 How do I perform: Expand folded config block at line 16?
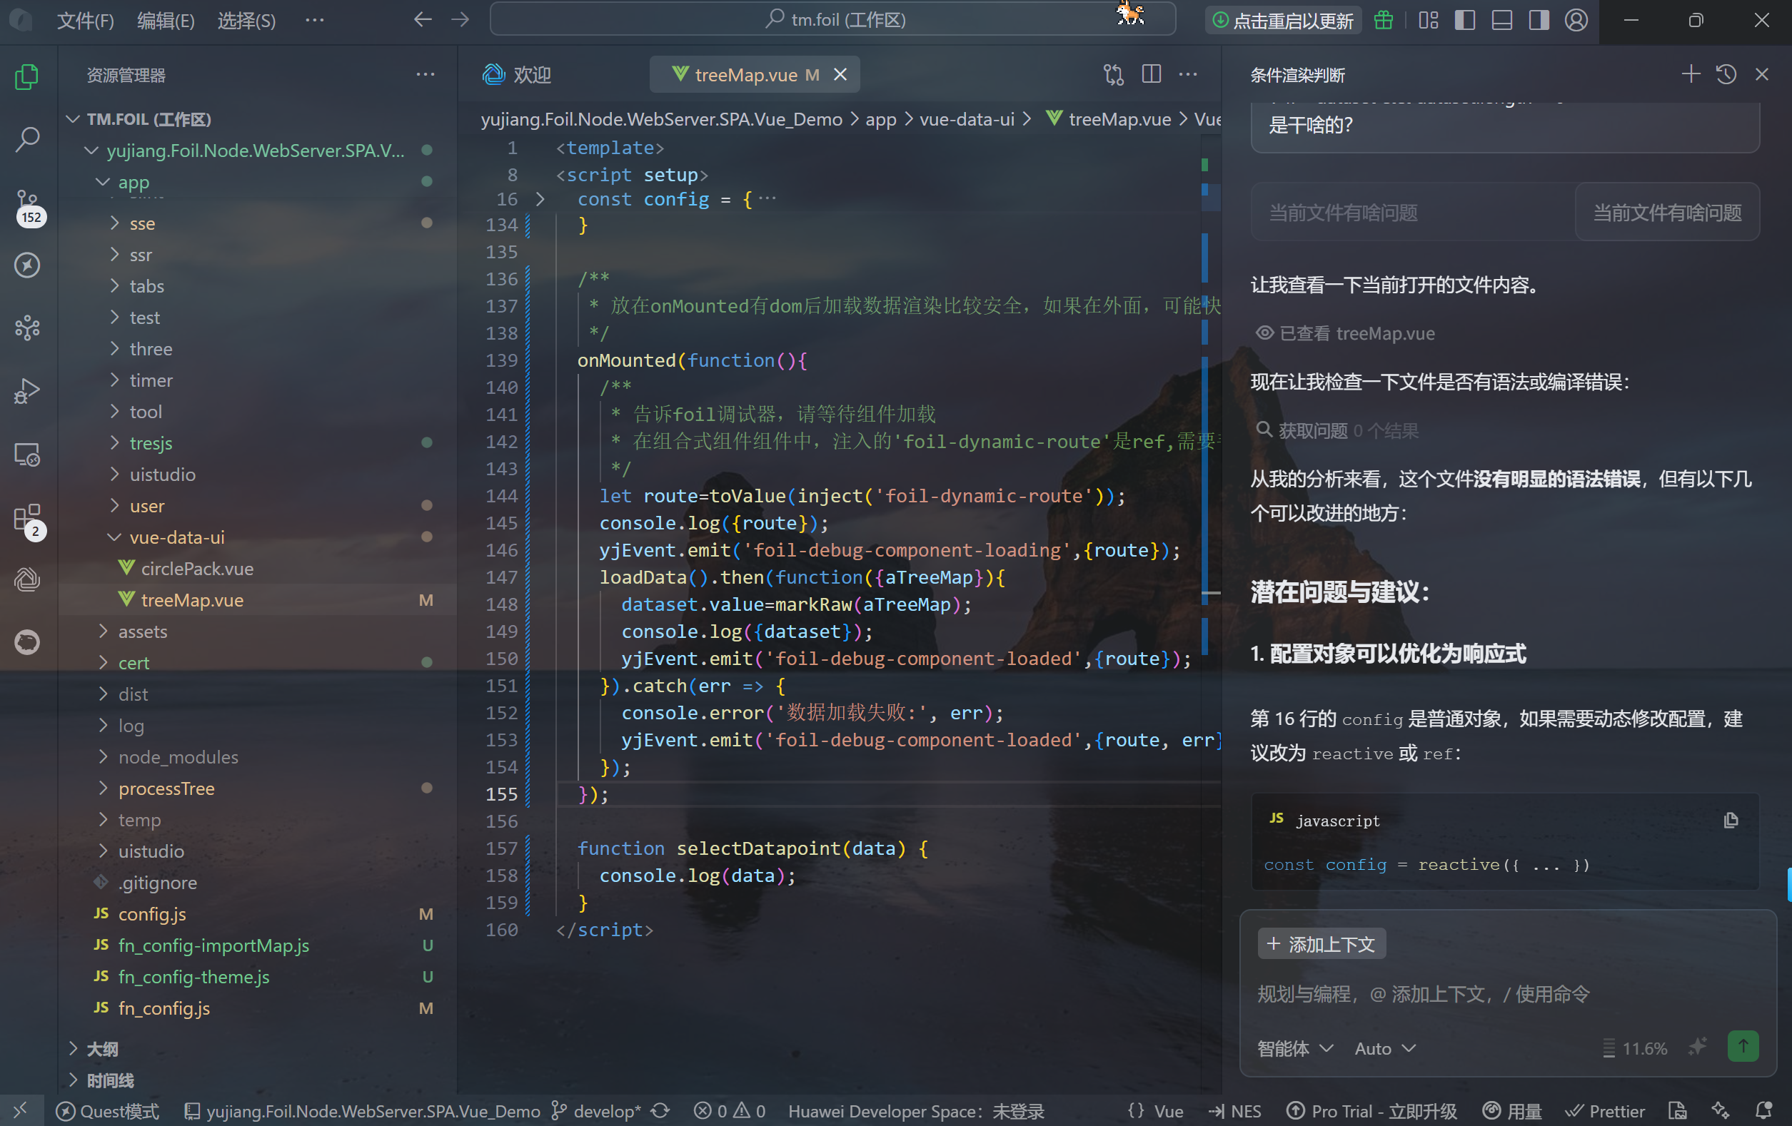coord(540,199)
